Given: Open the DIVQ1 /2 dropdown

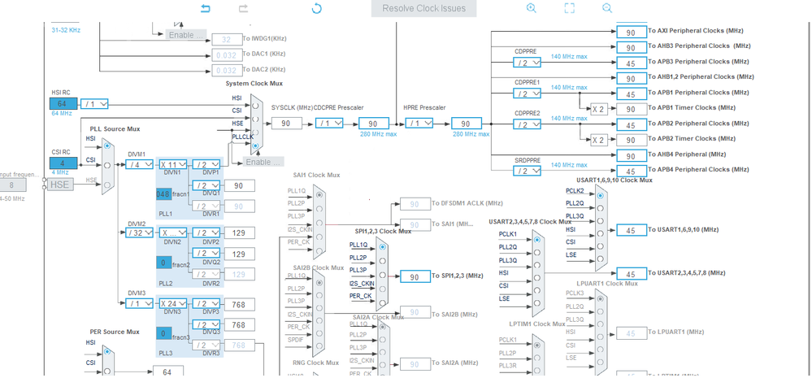Looking at the screenshot, I should [206, 185].
